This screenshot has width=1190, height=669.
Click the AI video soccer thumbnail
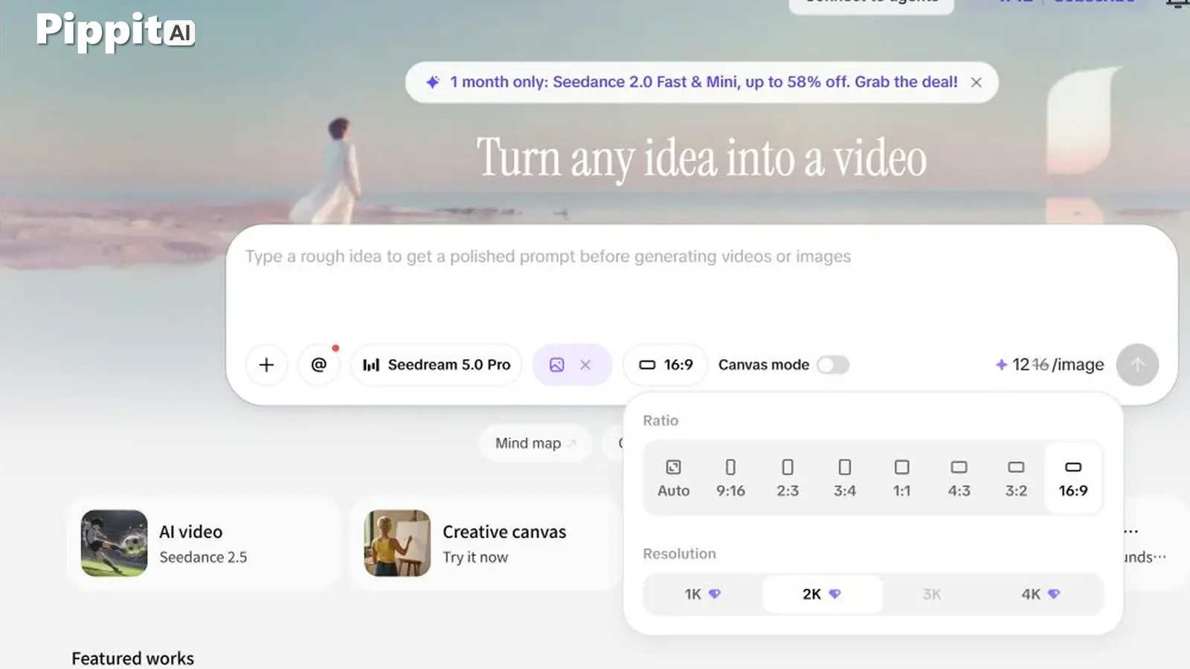coord(115,543)
